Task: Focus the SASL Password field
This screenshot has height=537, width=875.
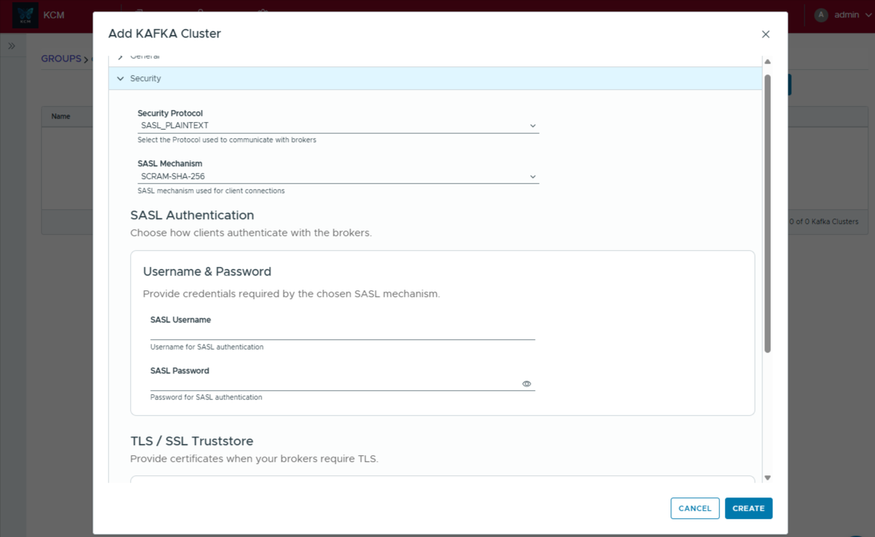Action: [334, 383]
